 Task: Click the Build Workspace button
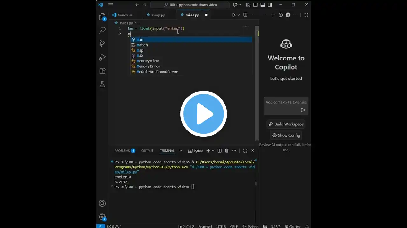click(x=286, y=124)
